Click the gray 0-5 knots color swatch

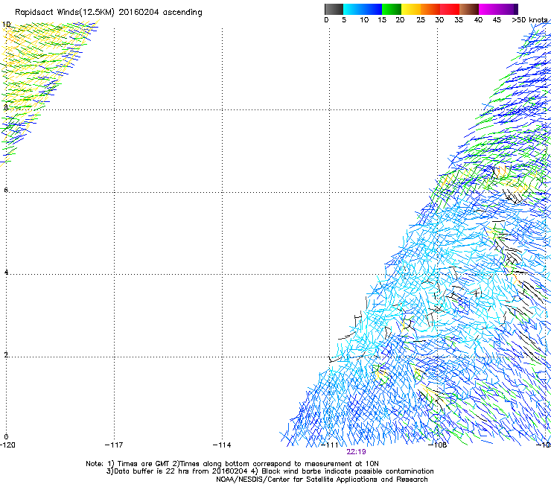tap(334, 9)
